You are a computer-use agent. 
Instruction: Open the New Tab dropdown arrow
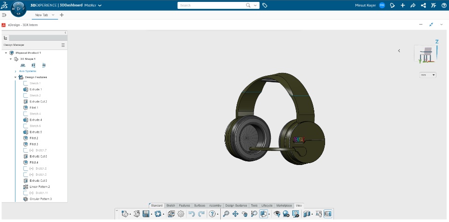click(x=53, y=15)
